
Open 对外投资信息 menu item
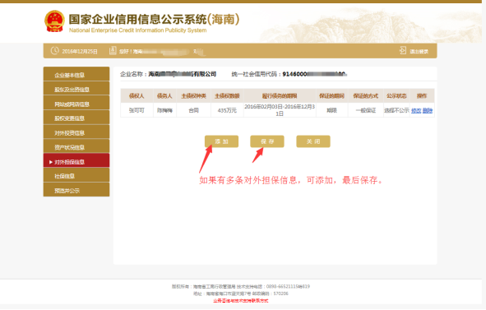pos(76,132)
